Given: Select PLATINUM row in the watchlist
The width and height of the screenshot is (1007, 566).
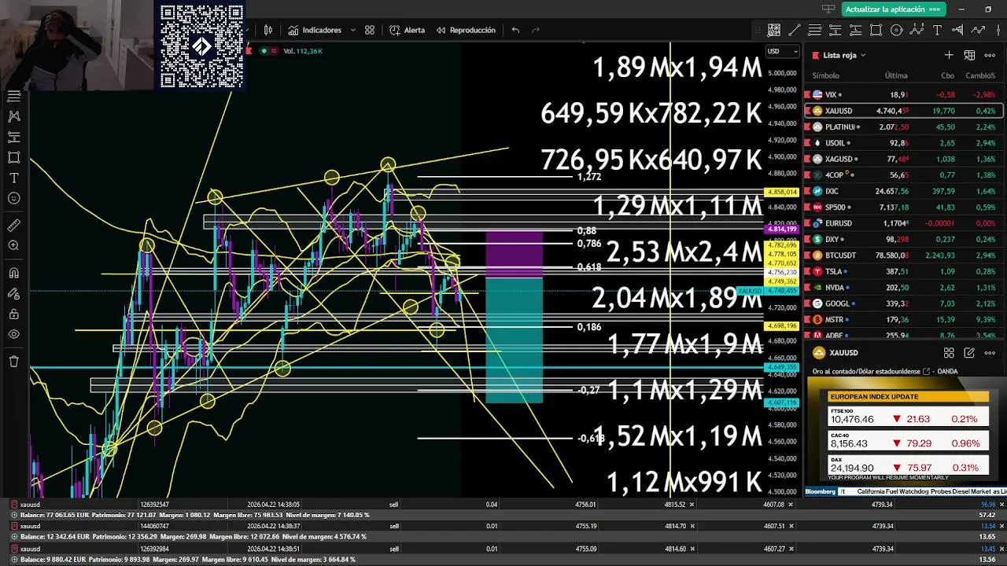Looking at the screenshot, I should point(903,127).
